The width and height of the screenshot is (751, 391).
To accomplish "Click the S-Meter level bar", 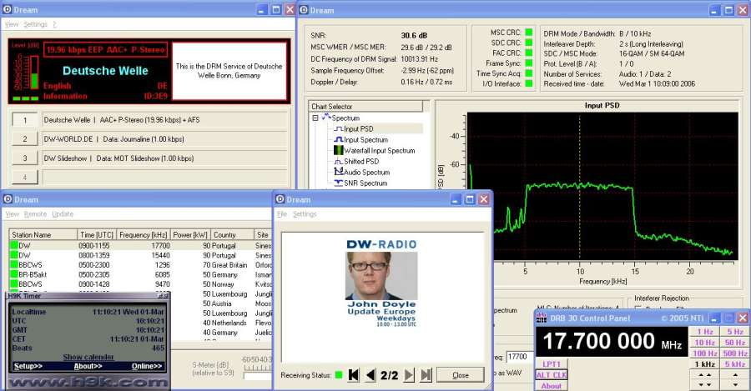I will point(257,377).
